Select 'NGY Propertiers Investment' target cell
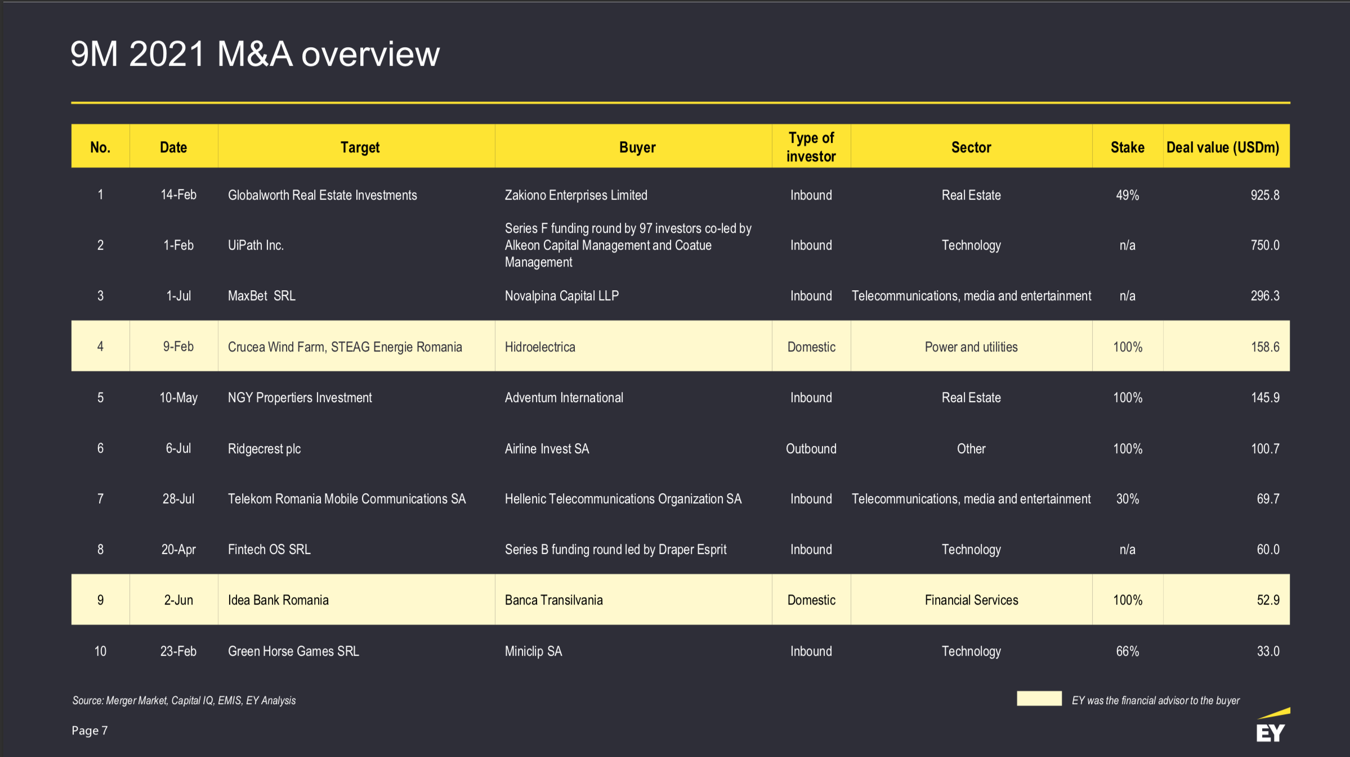 [x=300, y=398]
